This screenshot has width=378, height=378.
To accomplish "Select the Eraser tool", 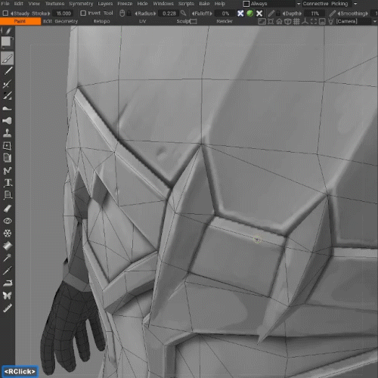I will coord(8,208).
